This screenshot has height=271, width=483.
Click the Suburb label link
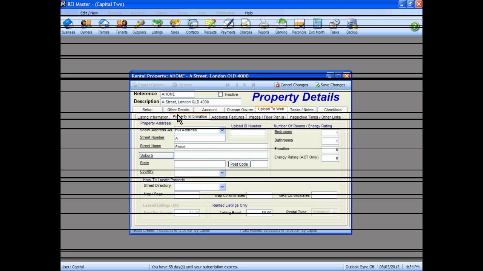pos(146,155)
